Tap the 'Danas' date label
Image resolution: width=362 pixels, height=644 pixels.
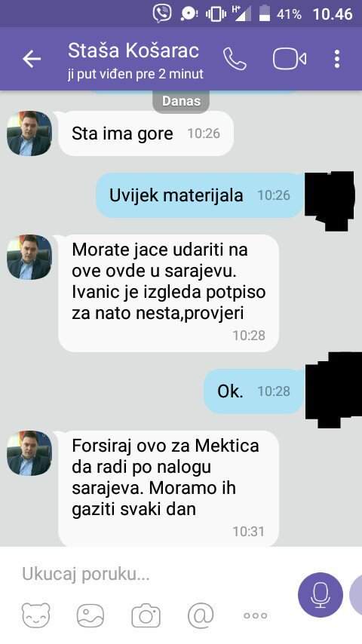click(x=181, y=101)
